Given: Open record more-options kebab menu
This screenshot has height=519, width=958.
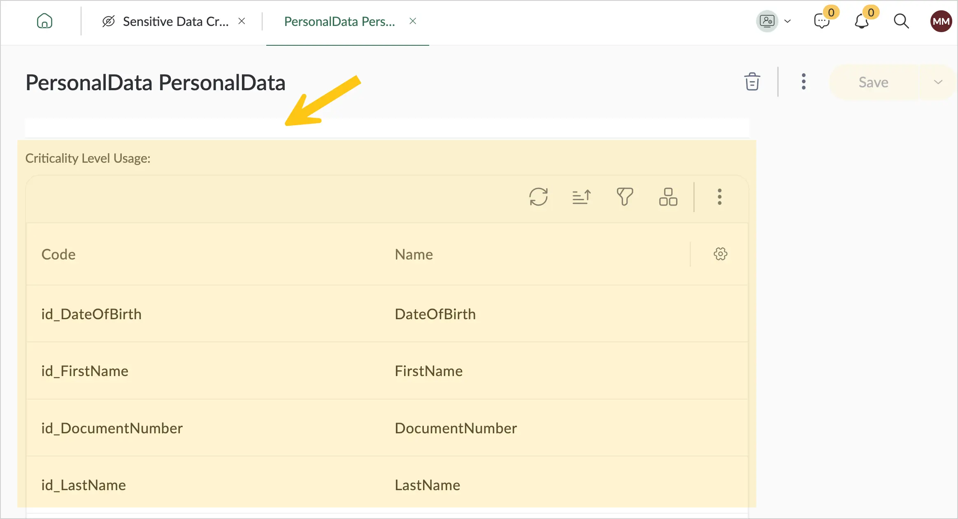Looking at the screenshot, I should pyautogui.click(x=803, y=82).
